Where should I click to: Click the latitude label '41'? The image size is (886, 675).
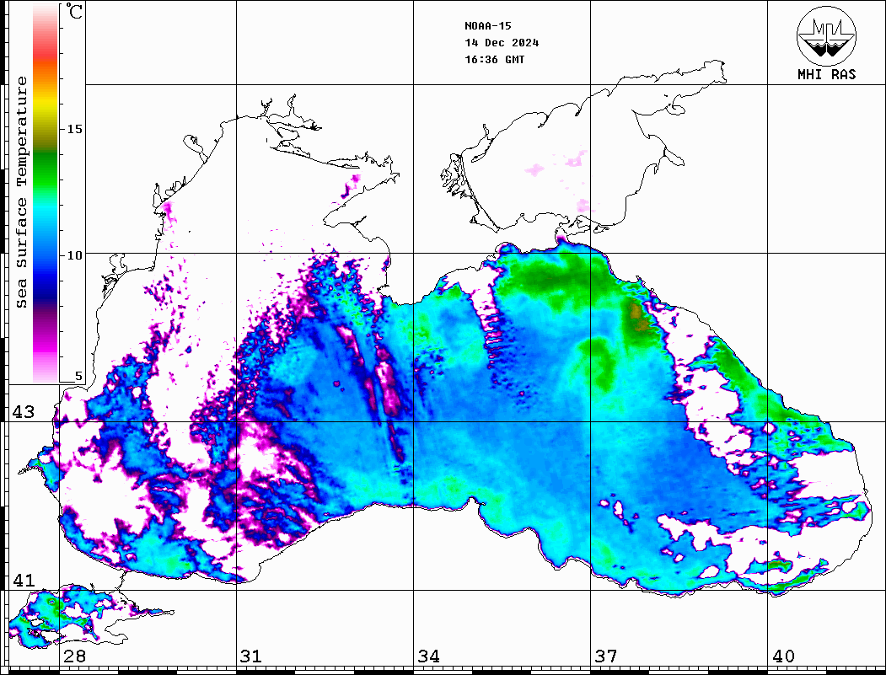24,580
